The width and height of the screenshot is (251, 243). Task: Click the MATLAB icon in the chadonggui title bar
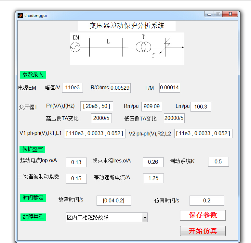pyautogui.click(x=20, y=16)
